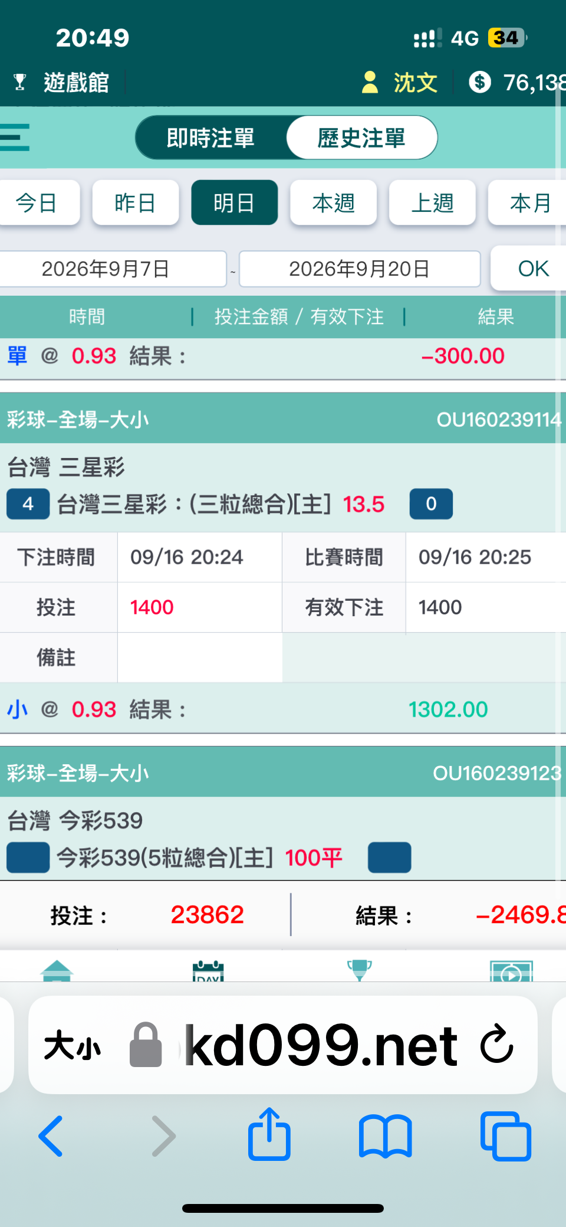This screenshot has width=566, height=1227.
Task: Go back with the Safari back arrow
Action: pos(51,1136)
